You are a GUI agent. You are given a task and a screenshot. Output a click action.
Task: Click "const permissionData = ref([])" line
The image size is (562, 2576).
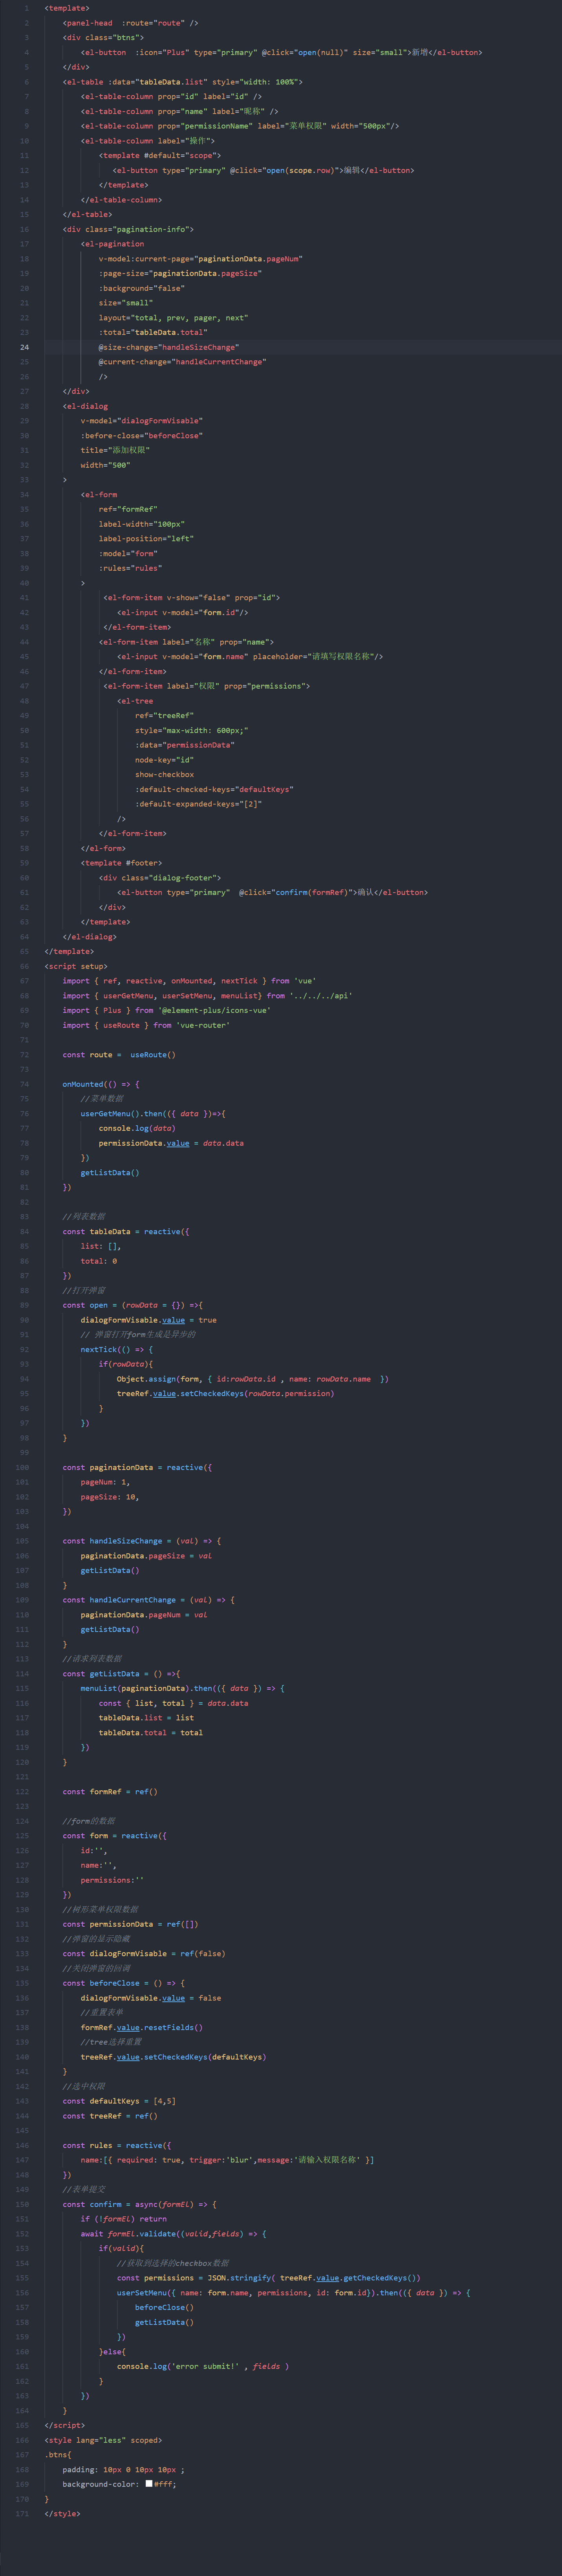click(130, 1924)
